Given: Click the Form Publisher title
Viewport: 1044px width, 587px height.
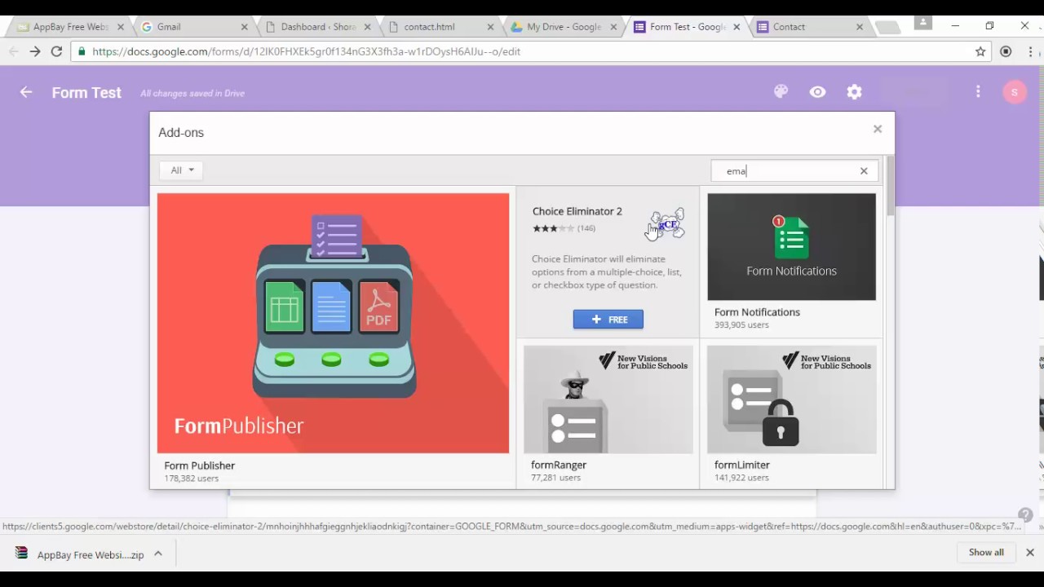Looking at the screenshot, I should (x=200, y=466).
